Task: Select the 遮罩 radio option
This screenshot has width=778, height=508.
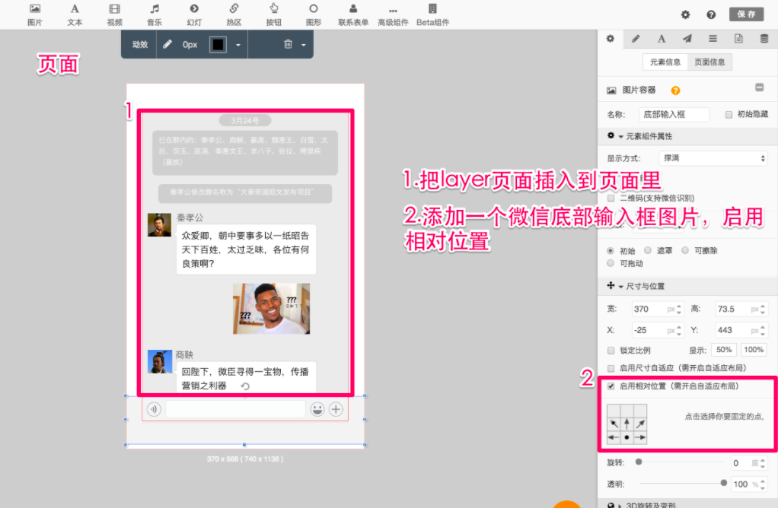Action: (x=648, y=250)
